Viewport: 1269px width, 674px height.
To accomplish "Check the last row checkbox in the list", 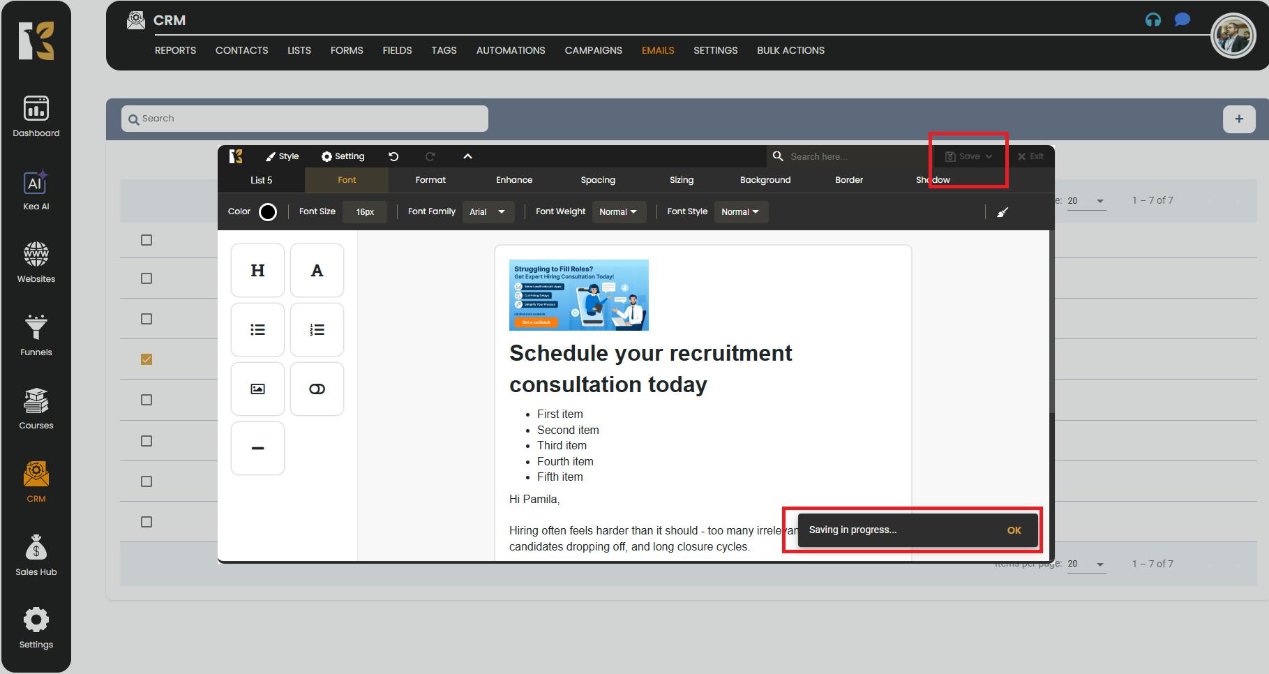I will coord(147,522).
